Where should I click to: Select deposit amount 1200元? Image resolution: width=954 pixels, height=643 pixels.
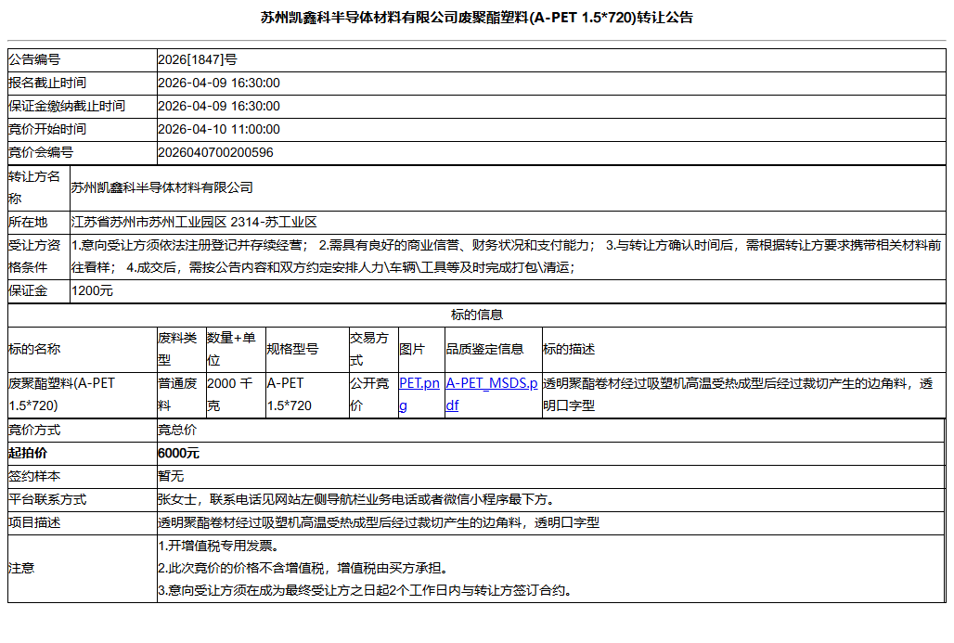92,290
